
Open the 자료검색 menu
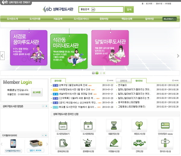58,19
